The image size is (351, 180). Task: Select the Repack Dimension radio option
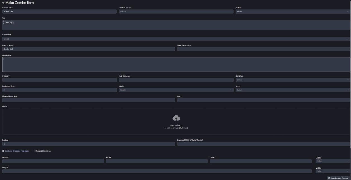(34, 151)
